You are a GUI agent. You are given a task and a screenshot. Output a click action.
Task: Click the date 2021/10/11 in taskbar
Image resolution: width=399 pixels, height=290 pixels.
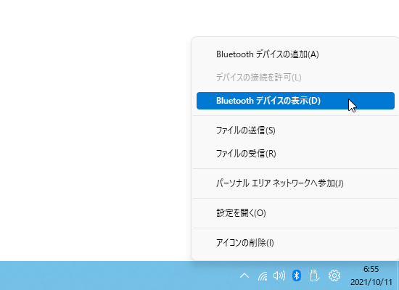371,282
